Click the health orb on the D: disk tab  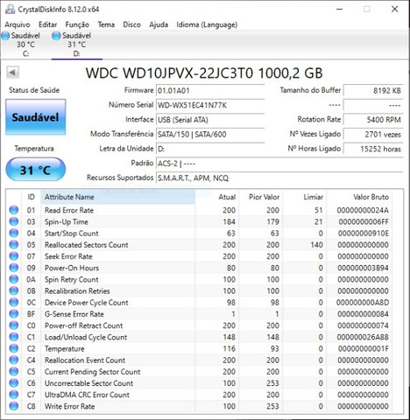coord(56,36)
